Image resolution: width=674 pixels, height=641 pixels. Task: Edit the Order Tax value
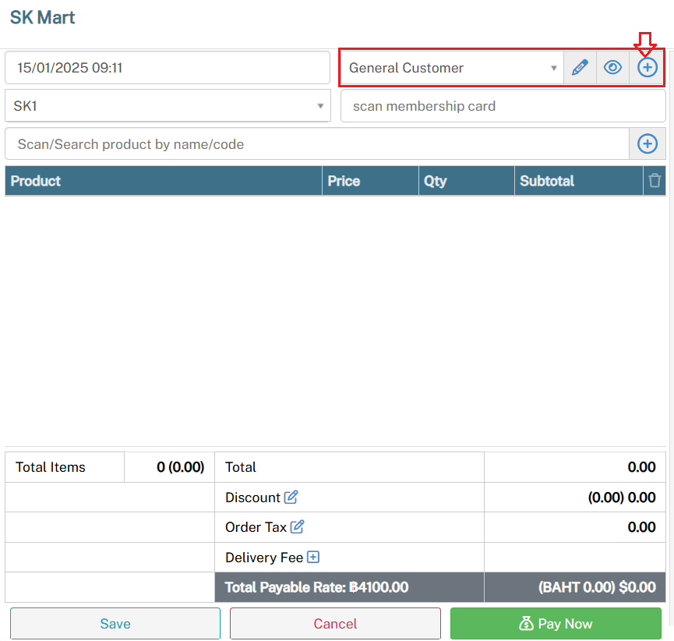tap(297, 527)
